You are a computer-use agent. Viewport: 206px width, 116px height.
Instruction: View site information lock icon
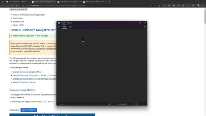pyautogui.click(x=23, y=5)
